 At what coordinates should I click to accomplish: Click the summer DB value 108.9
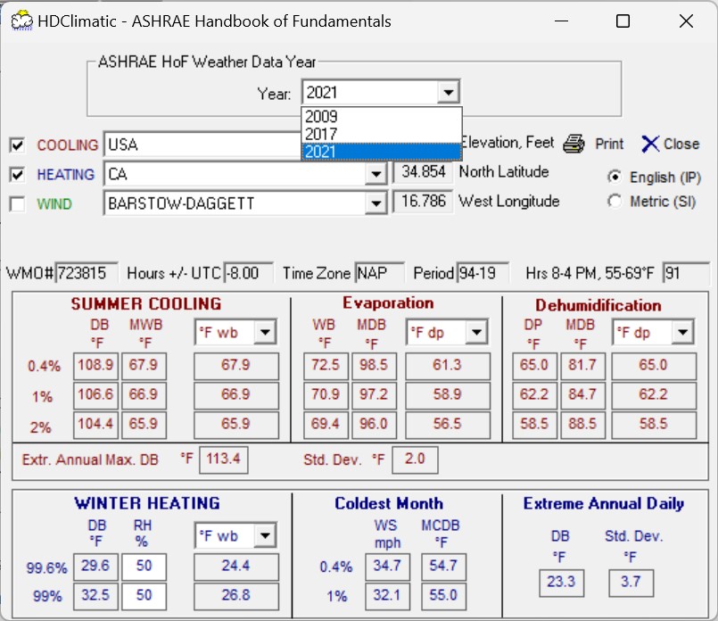95,366
